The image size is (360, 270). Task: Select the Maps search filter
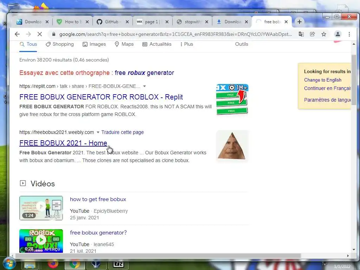[x=124, y=44]
